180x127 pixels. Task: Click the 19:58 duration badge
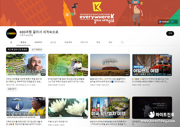(169, 74)
